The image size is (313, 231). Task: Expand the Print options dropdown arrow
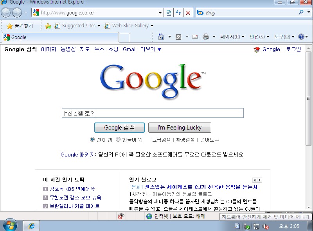[x=214, y=37]
